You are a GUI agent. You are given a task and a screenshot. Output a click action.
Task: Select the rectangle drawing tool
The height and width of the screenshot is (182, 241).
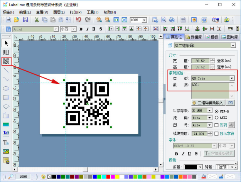[x=6, y=98]
